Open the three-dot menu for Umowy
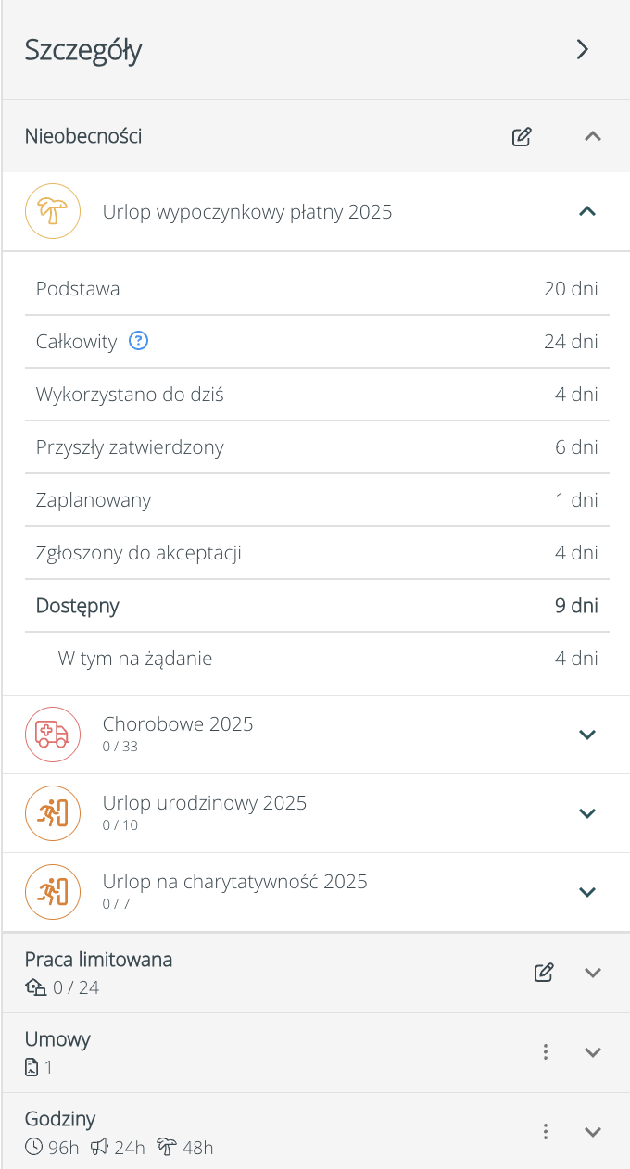 (546, 1052)
